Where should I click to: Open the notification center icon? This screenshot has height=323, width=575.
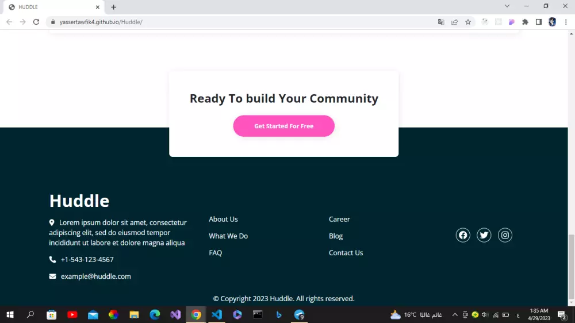562,314
